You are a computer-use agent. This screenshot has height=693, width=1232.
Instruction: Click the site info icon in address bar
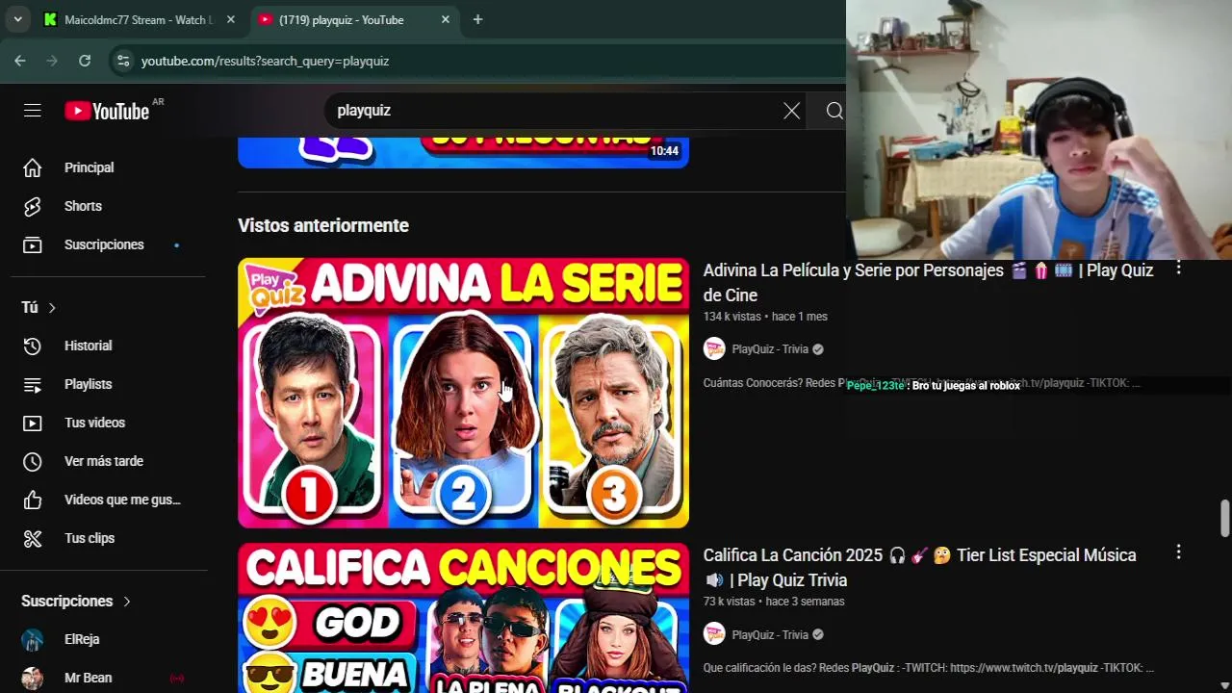122,61
